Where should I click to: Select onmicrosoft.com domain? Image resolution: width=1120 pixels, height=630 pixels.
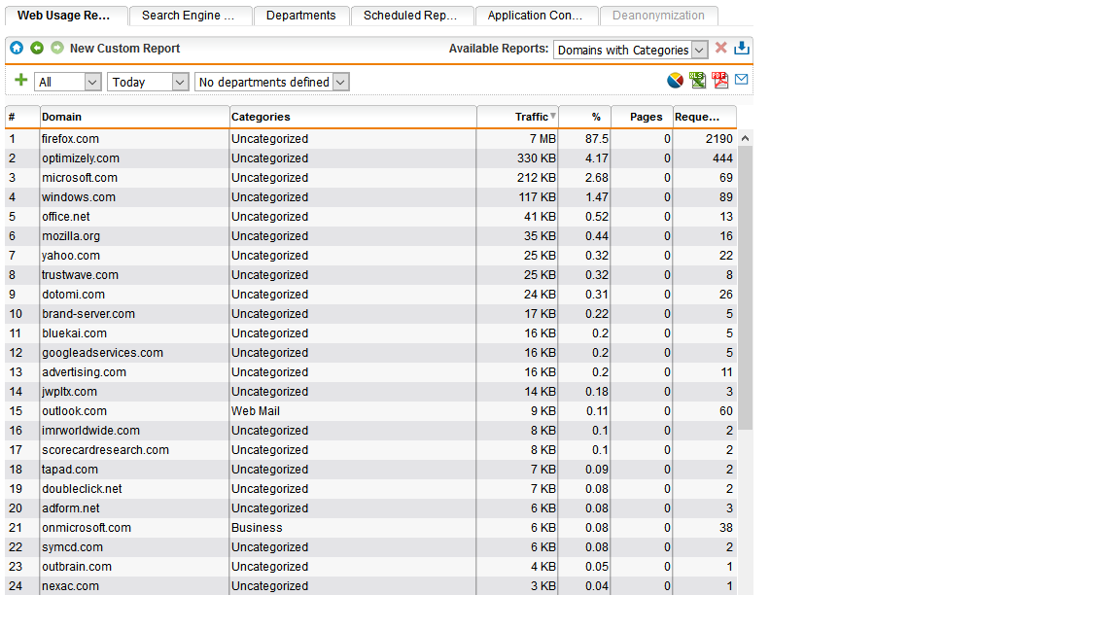pyautogui.click(x=87, y=528)
